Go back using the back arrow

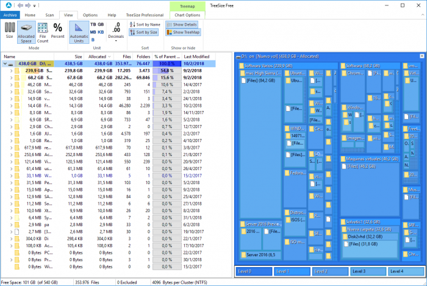(x=20, y=5)
